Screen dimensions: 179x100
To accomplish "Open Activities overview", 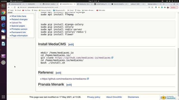I will [x=4, y=1].
